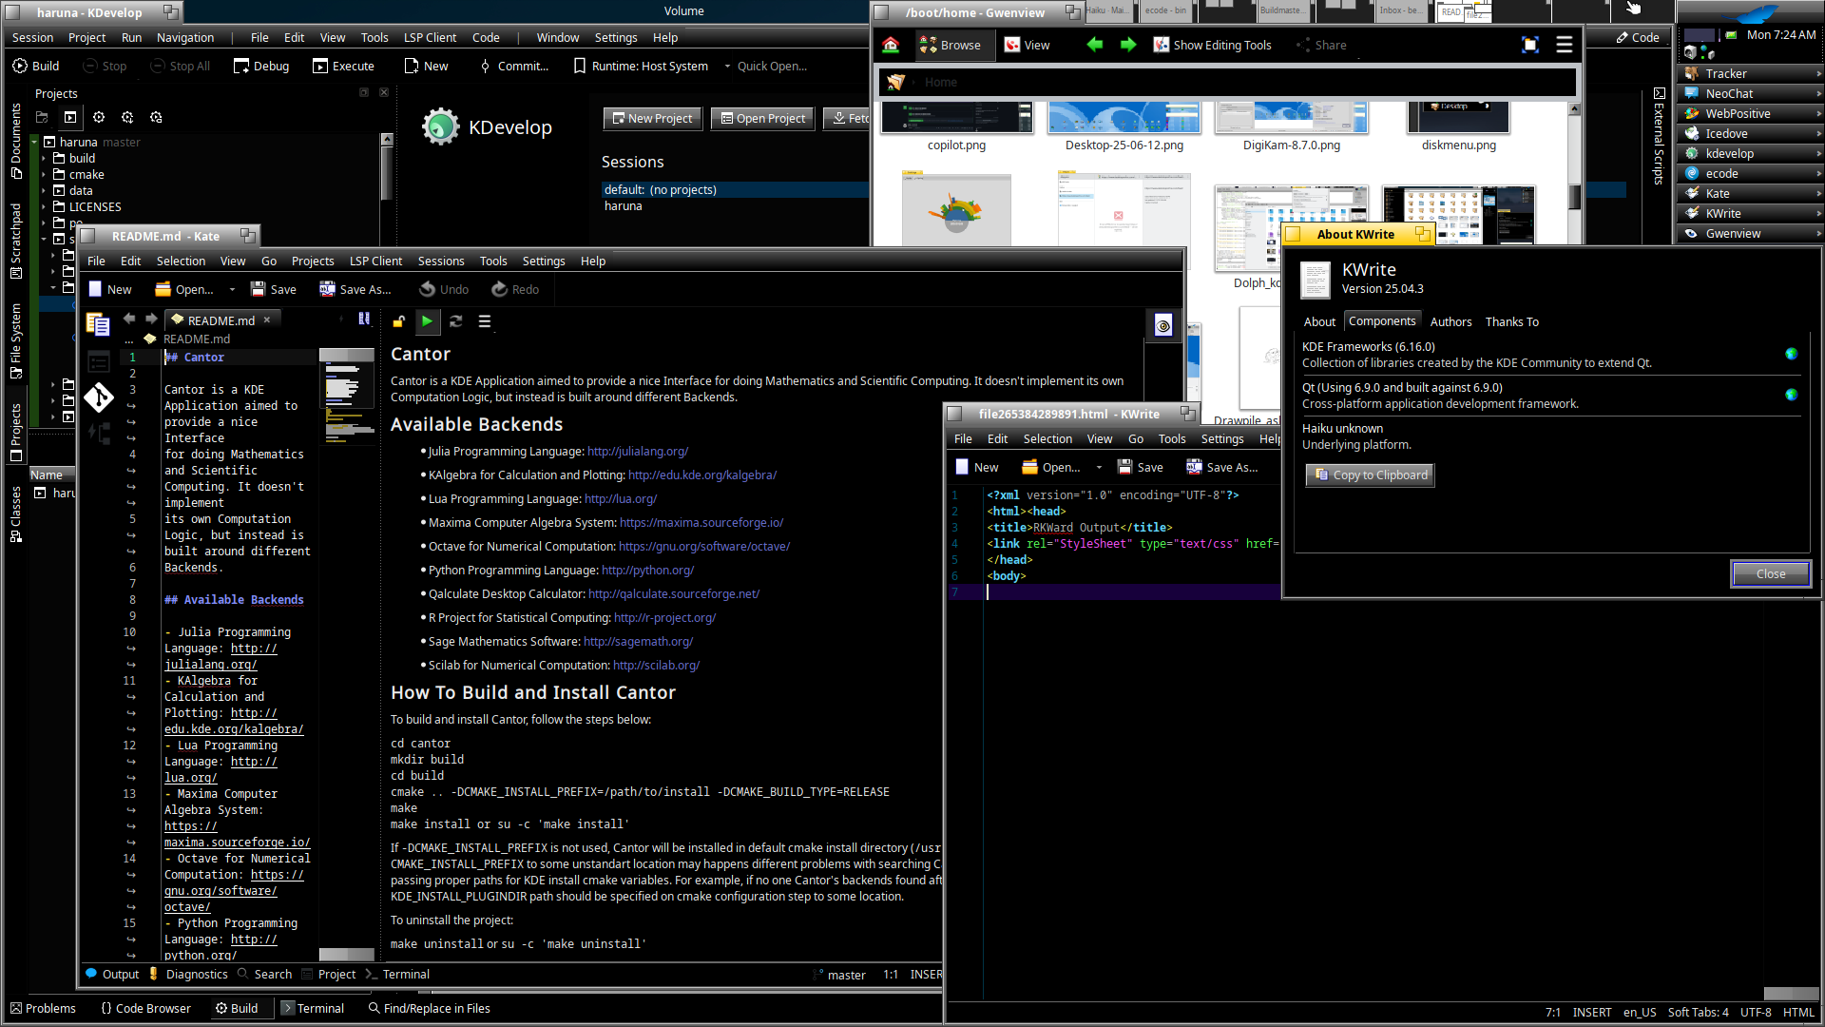Follow the julialang.org link in the preview

pos(637,452)
